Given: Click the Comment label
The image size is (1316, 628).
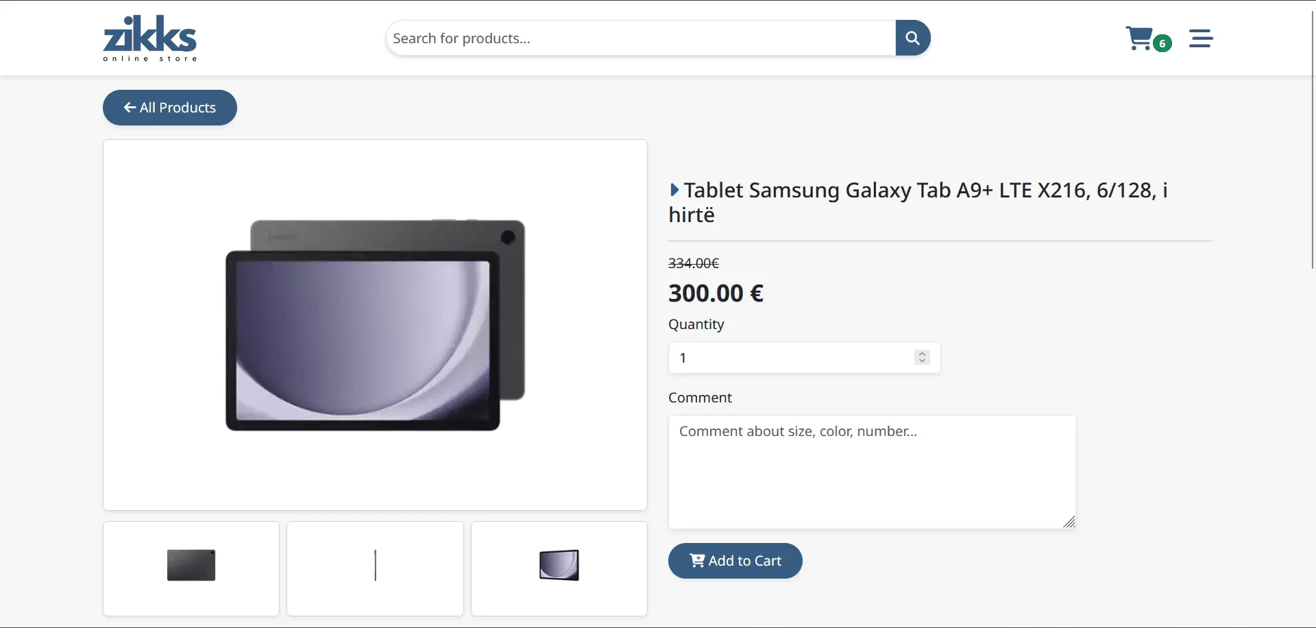Looking at the screenshot, I should pyautogui.click(x=700, y=398).
